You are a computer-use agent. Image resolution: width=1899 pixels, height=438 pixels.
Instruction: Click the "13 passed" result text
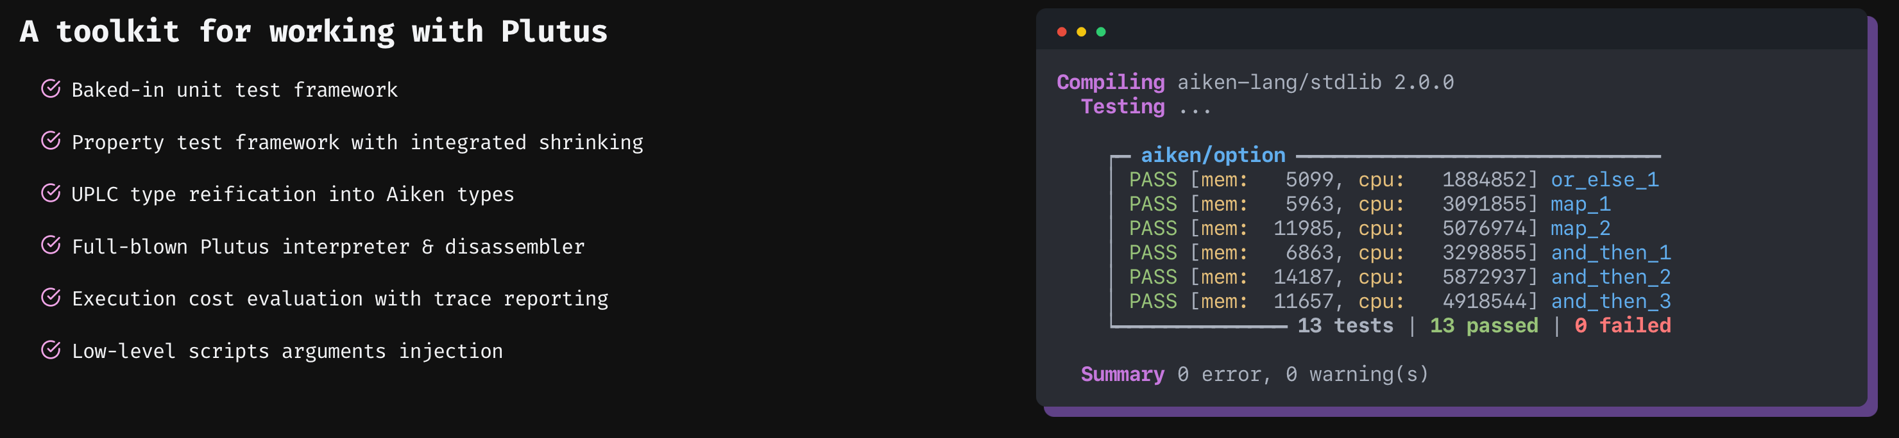[1483, 325]
